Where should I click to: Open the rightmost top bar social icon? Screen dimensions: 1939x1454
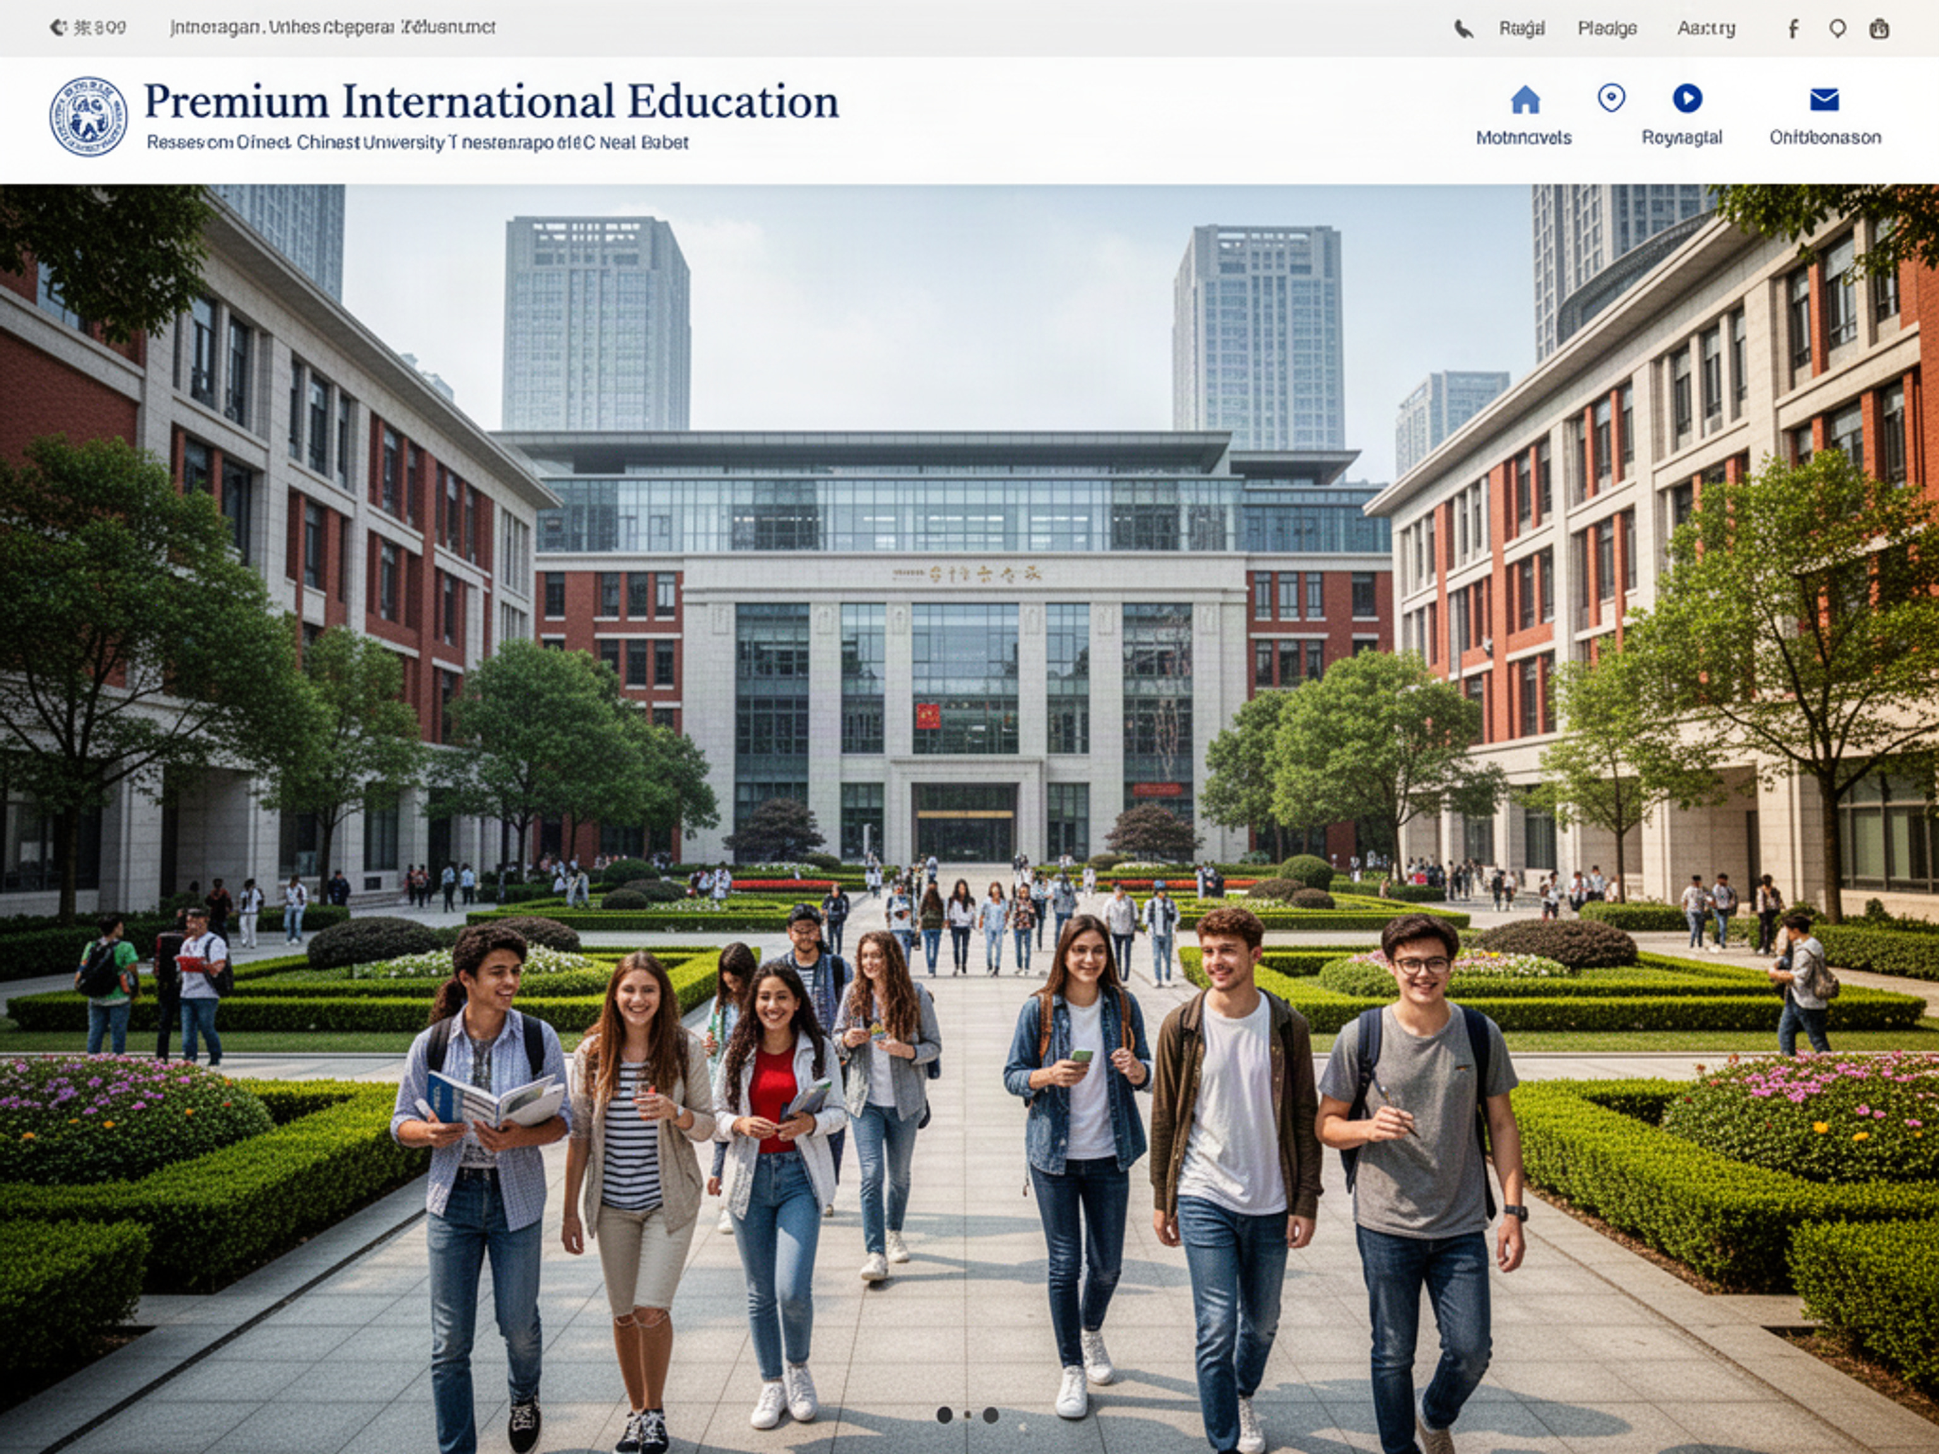[1880, 29]
